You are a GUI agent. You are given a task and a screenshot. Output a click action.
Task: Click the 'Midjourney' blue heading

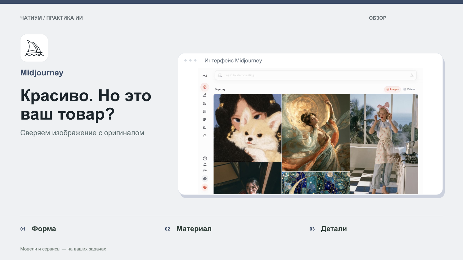42,73
